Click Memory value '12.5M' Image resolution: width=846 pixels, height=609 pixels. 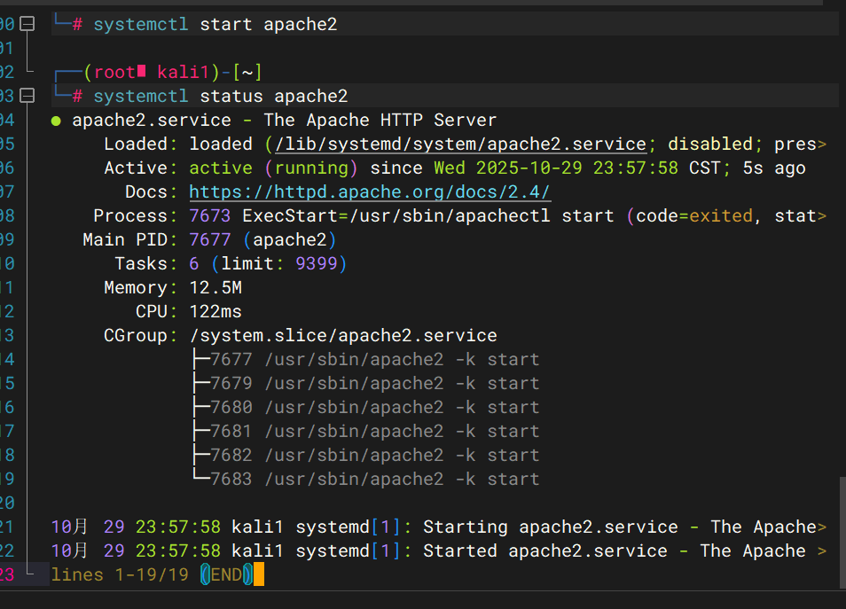(x=215, y=287)
